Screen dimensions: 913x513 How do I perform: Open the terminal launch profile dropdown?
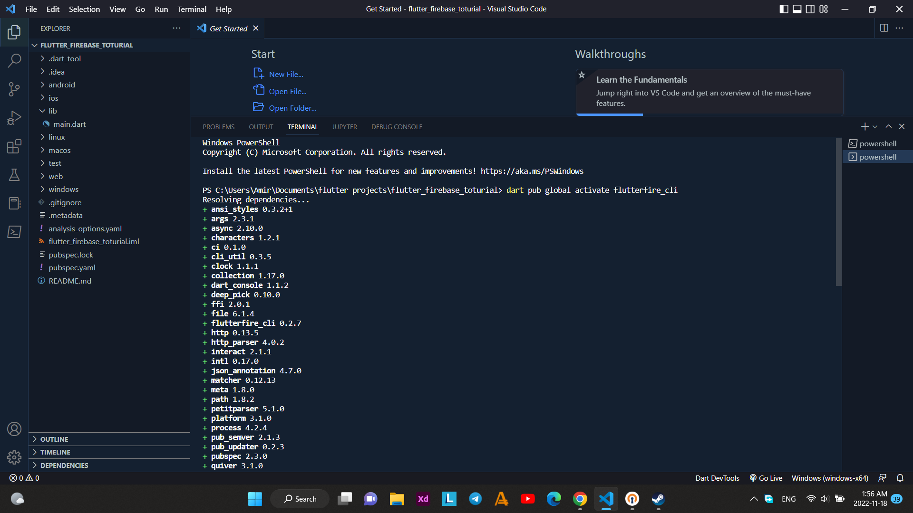[875, 127]
